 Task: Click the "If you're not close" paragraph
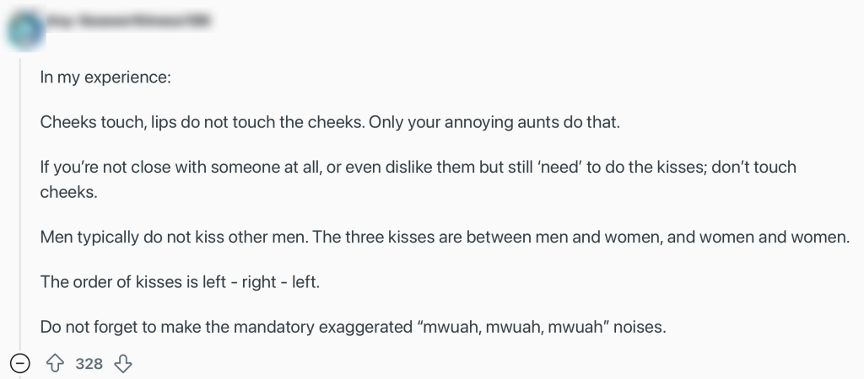(x=337, y=168)
